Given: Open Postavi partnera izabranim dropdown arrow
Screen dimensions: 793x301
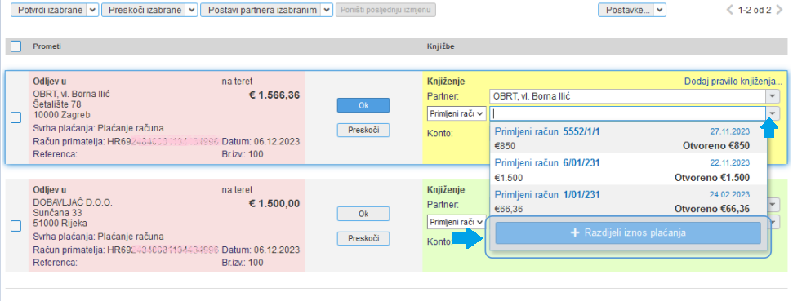Looking at the screenshot, I should 327,10.
